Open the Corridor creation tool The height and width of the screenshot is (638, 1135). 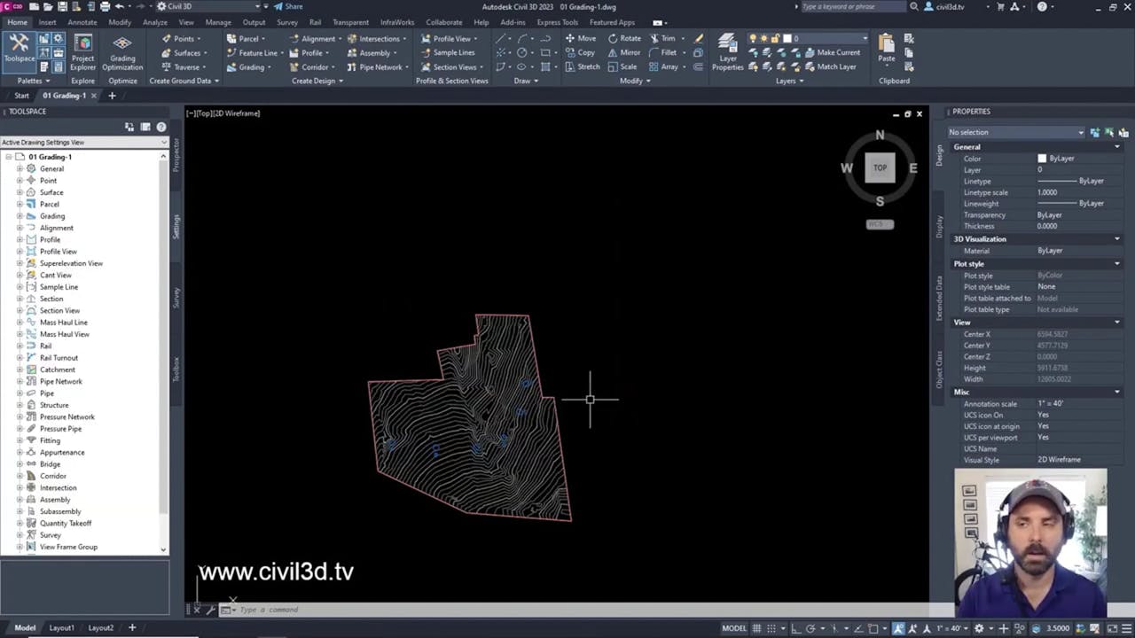(314, 66)
